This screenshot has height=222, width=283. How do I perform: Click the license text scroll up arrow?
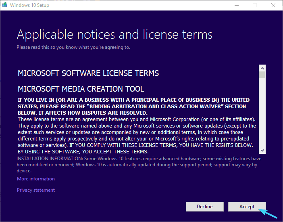click(262, 68)
